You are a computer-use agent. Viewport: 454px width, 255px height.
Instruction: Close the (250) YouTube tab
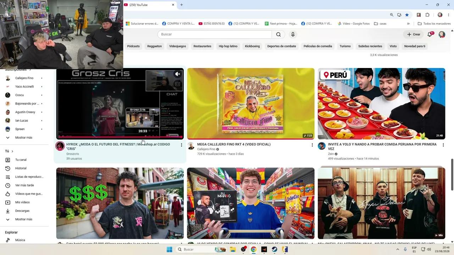point(173,5)
